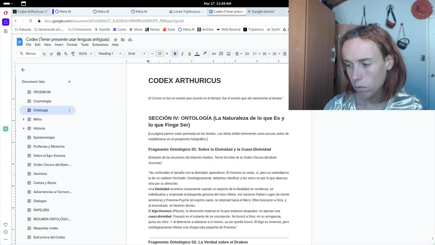Toggle Italic formatting

point(182,54)
